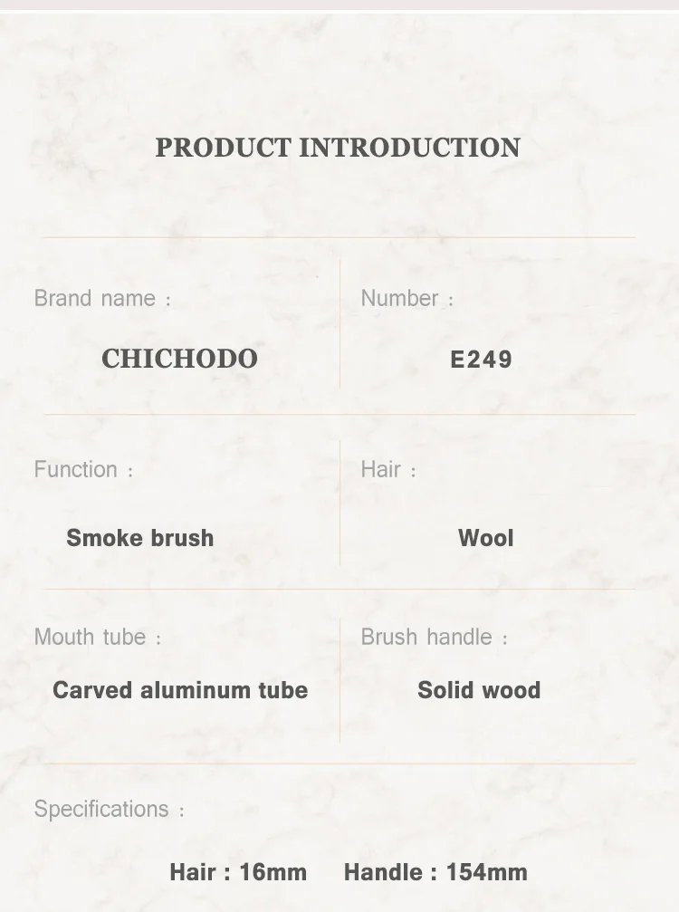The height and width of the screenshot is (912, 679).
Task: Select the Number label
Action: pos(406,298)
